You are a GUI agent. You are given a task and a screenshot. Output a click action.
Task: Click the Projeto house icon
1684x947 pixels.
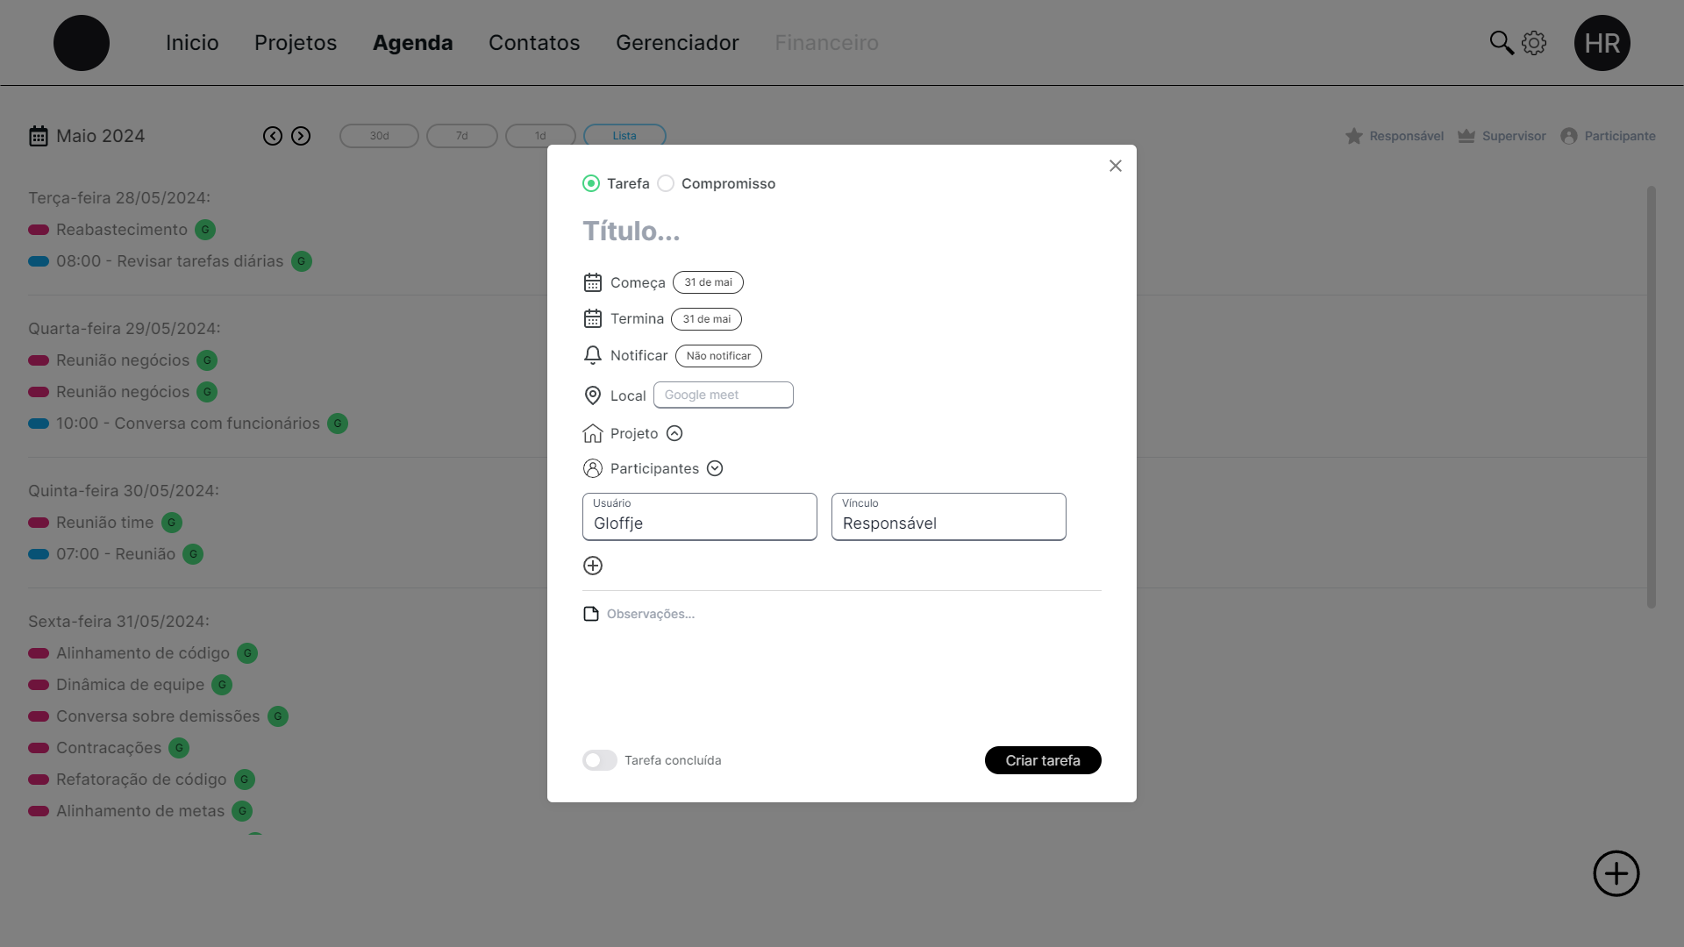click(x=593, y=433)
